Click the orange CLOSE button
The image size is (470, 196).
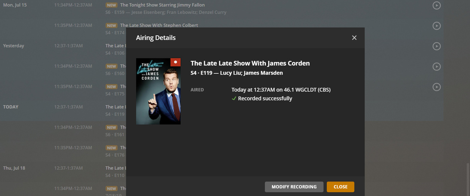(341, 187)
